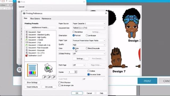Click the page order icons below printer
The image size is (170, 96).
click(49, 77)
